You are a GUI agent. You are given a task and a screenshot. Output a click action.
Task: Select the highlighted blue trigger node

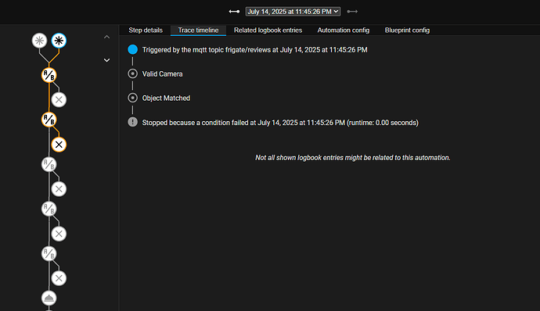(59, 41)
